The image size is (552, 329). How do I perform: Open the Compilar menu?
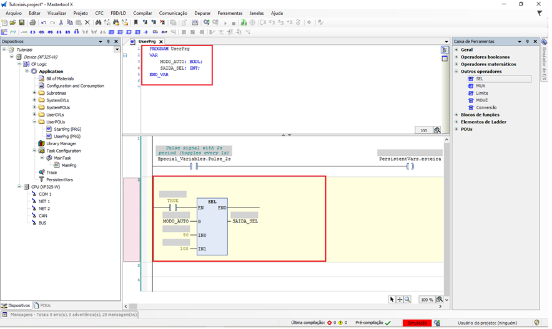(142, 13)
